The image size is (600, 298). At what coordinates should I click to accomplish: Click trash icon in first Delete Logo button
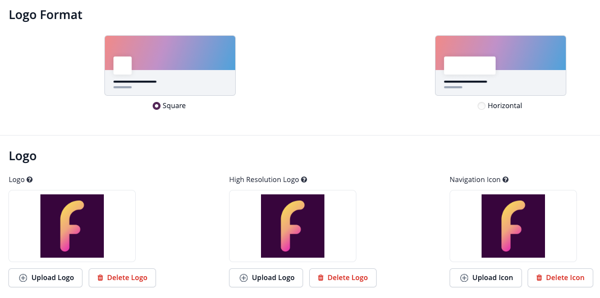(100, 278)
